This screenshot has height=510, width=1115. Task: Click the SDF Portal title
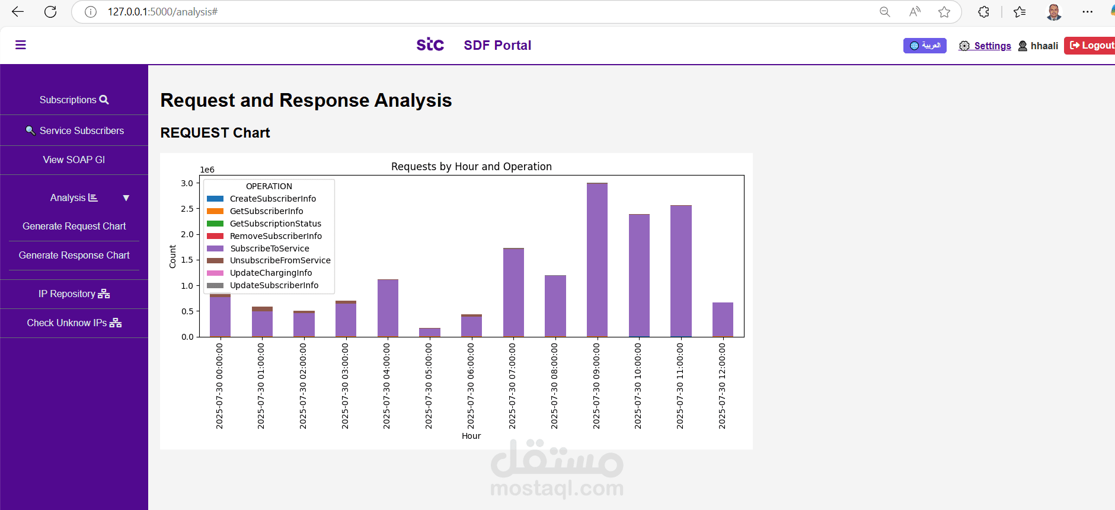[x=497, y=45]
